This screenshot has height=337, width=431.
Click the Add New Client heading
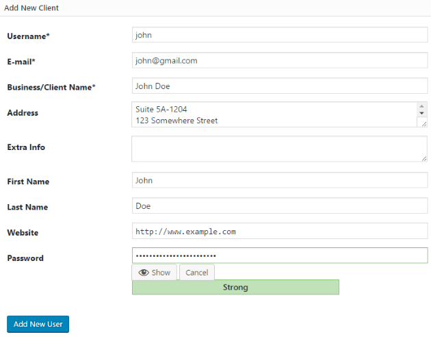tap(31, 8)
